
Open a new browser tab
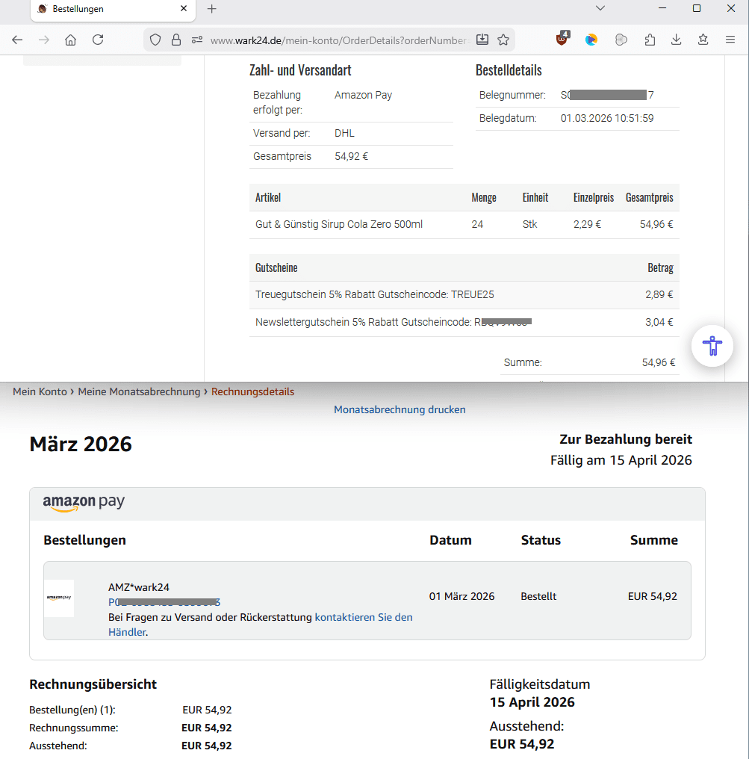point(211,9)
